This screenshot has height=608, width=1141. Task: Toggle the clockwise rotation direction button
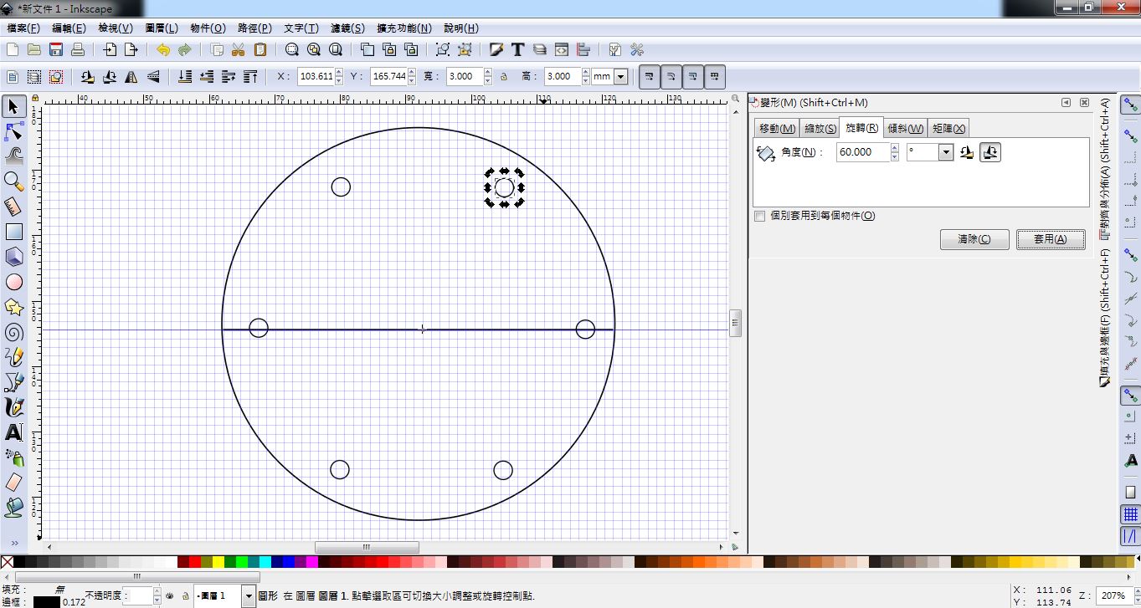point(990,151)
